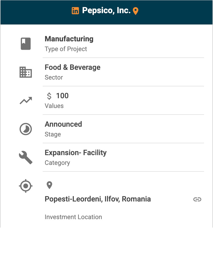Click Popesti-Leordeni, Ilfov, Romania location
The image size is (213, 266).
(x=98, y=199)
